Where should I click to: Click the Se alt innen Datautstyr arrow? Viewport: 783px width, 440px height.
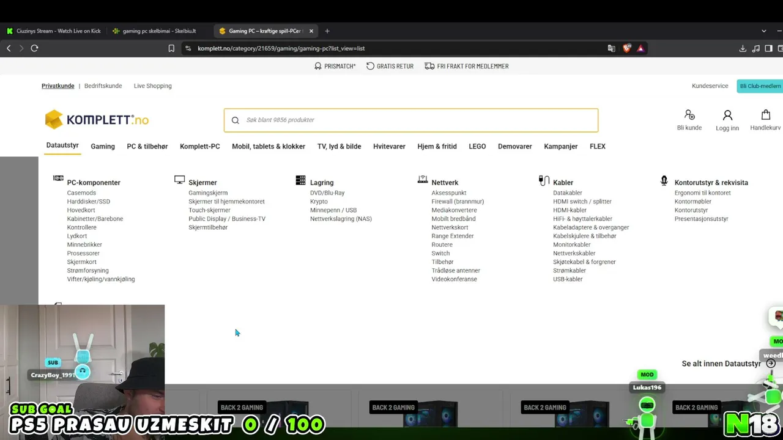(771, 364)
